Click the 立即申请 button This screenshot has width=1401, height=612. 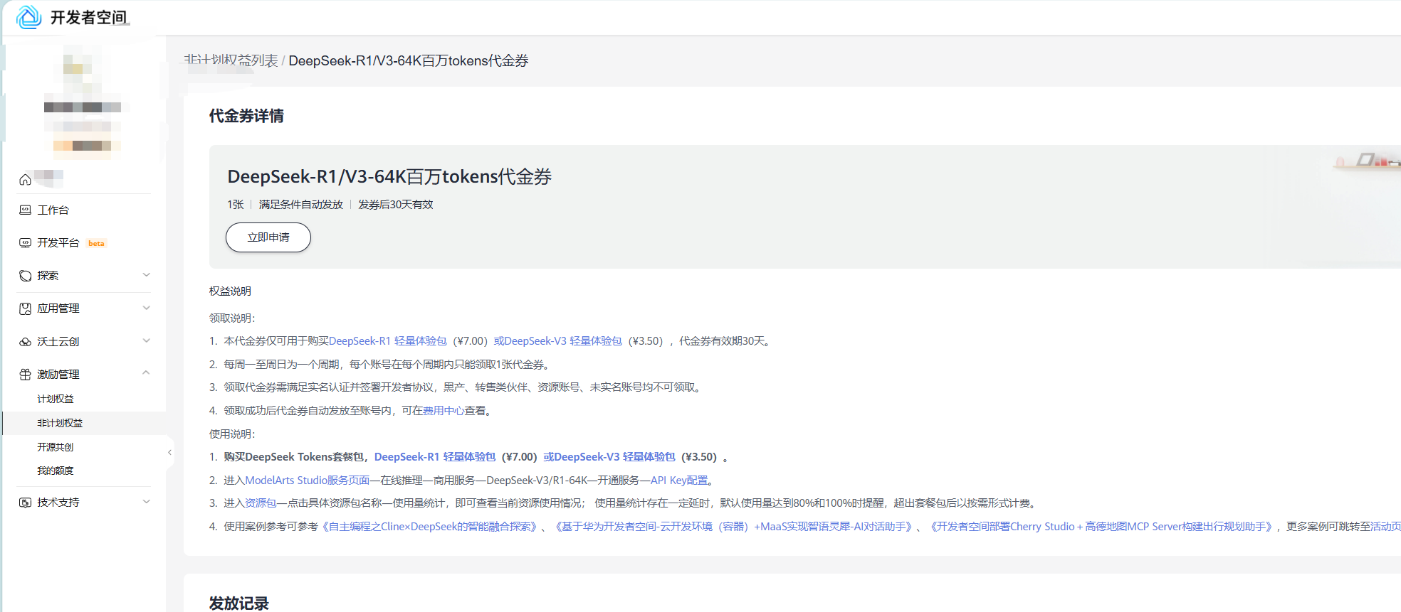click(x=268, y=237)
